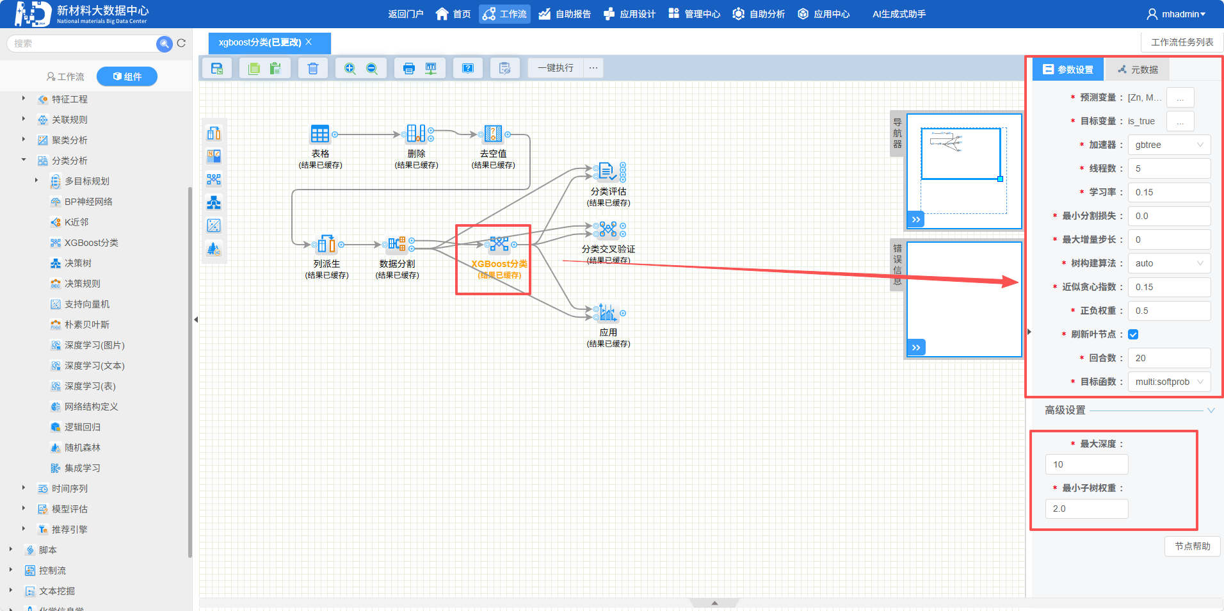Open the 目标函数 multi:softprob dropdown
Viewport: 1224px width, 611px height.
tap(1168, 382)
